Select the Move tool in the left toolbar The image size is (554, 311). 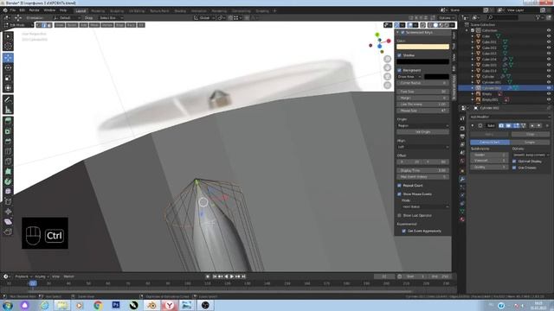[8, 58]
